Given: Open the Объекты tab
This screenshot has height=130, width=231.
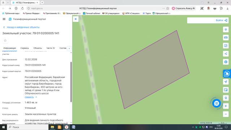Looking at the screenshot, I should click(x=38, y=48).
